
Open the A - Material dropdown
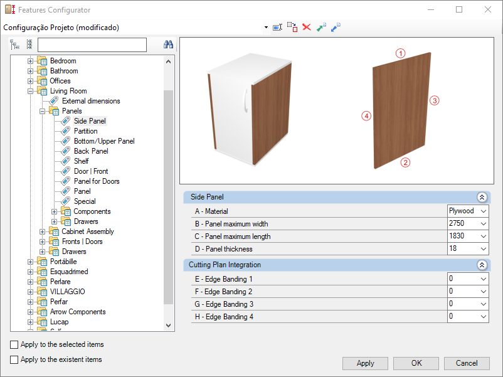coord(484,211)
